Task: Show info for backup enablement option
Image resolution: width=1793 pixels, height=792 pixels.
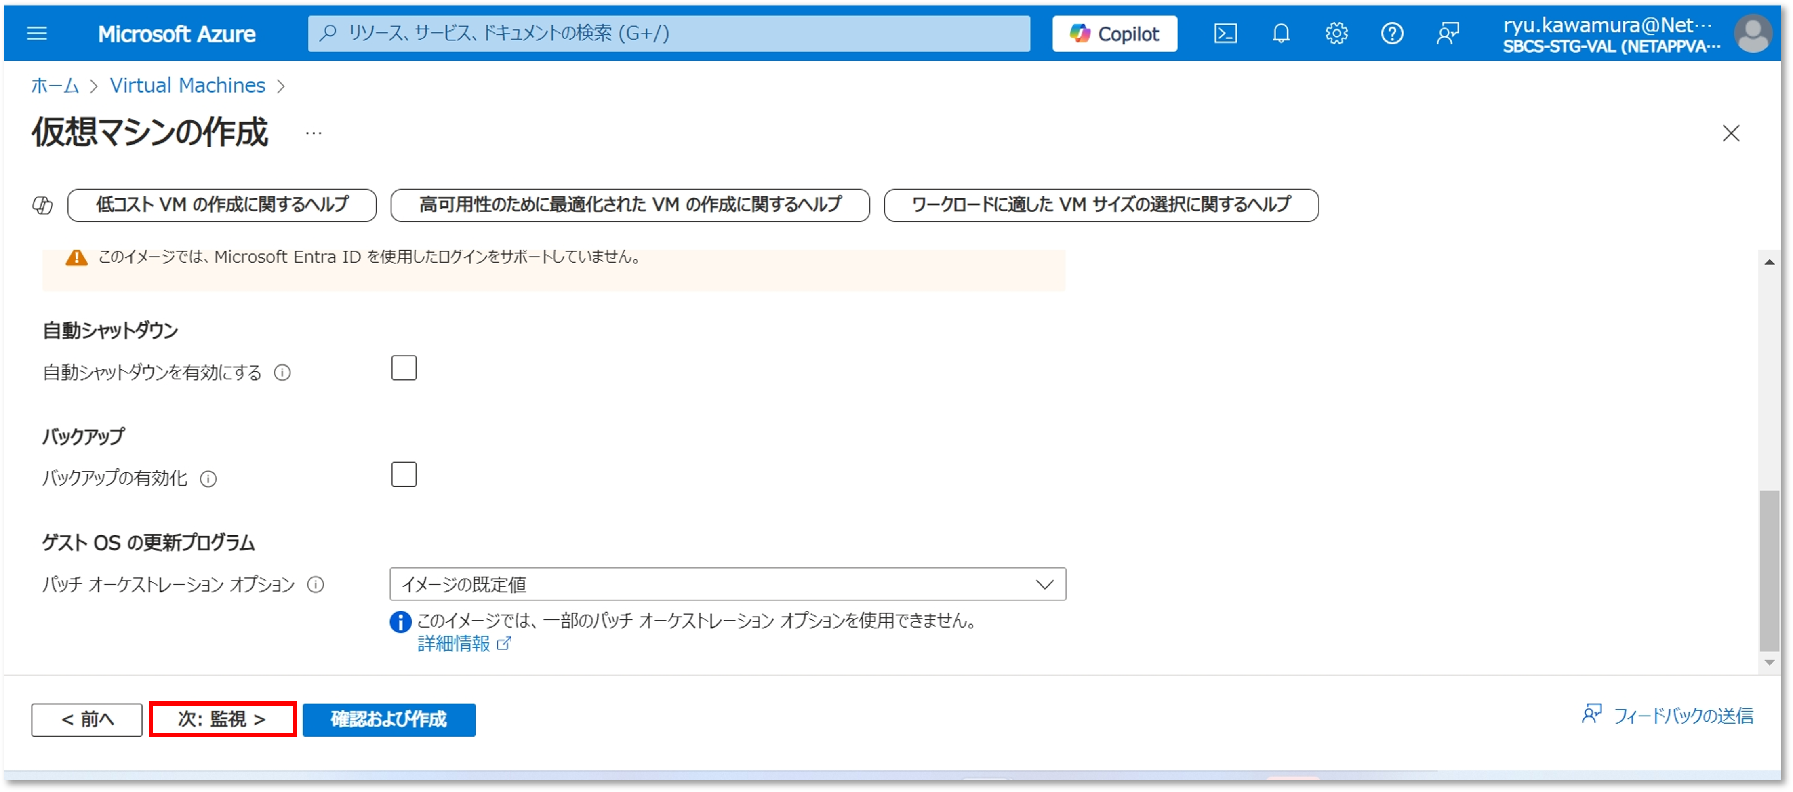Action: tap(208, 479)
